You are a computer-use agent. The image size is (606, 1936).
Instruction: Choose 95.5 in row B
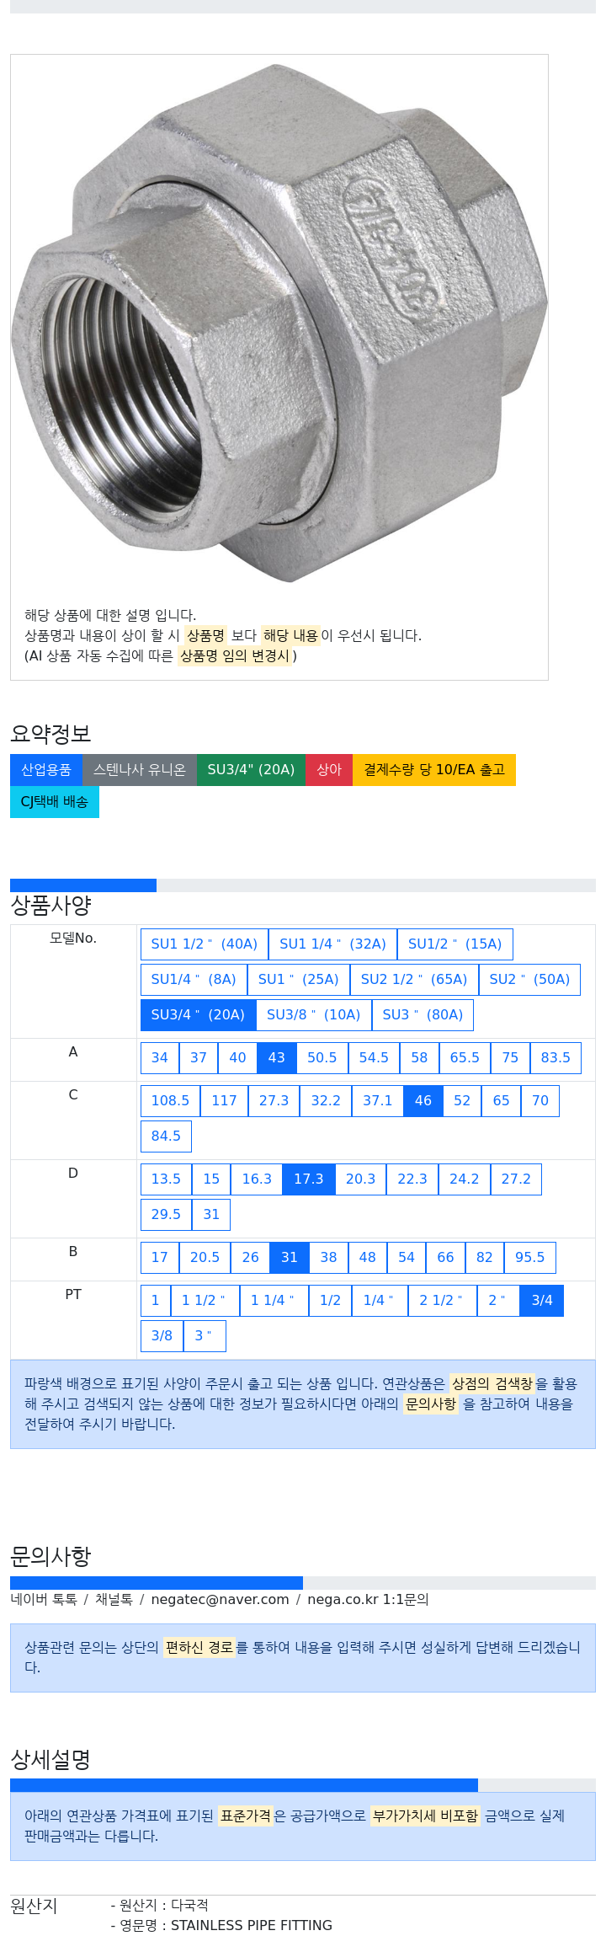(x=530, y=1258)
